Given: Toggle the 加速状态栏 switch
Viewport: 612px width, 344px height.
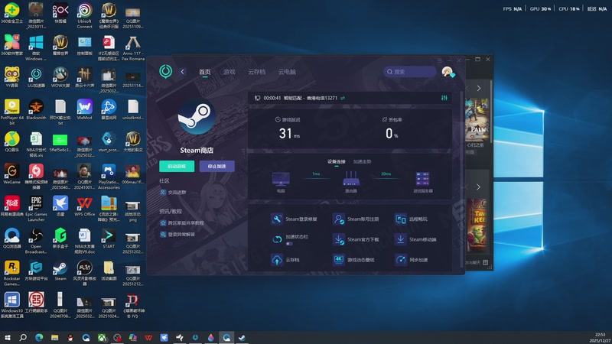Looking at the screenshot, I should (x=289, y=244).
